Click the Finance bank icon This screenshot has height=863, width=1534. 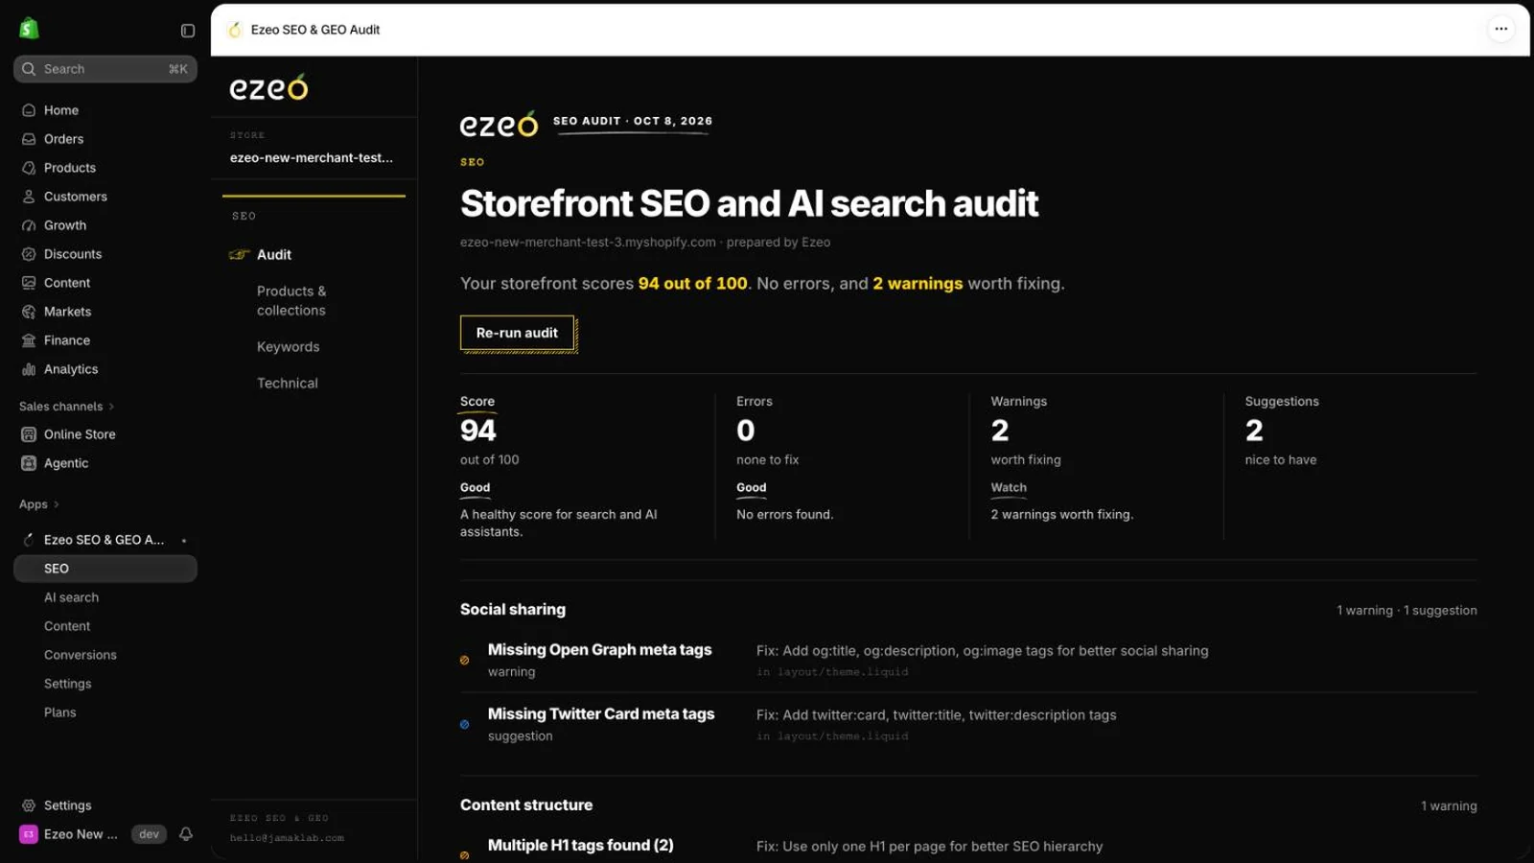(x=29, y=340)
